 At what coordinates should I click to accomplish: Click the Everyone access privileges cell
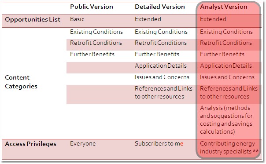click(83, 144)
